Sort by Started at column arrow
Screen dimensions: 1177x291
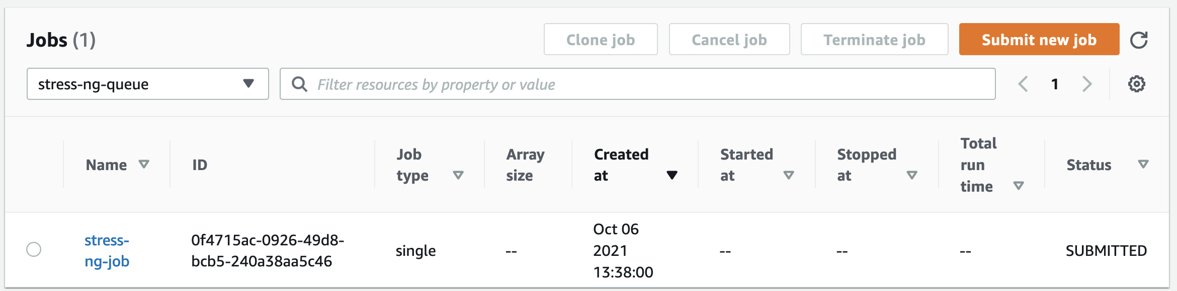pyautogui.click(x=789, y=175)
